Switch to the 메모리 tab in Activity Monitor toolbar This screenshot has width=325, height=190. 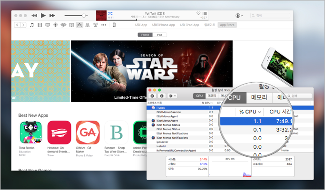click(x=212, y=96)
